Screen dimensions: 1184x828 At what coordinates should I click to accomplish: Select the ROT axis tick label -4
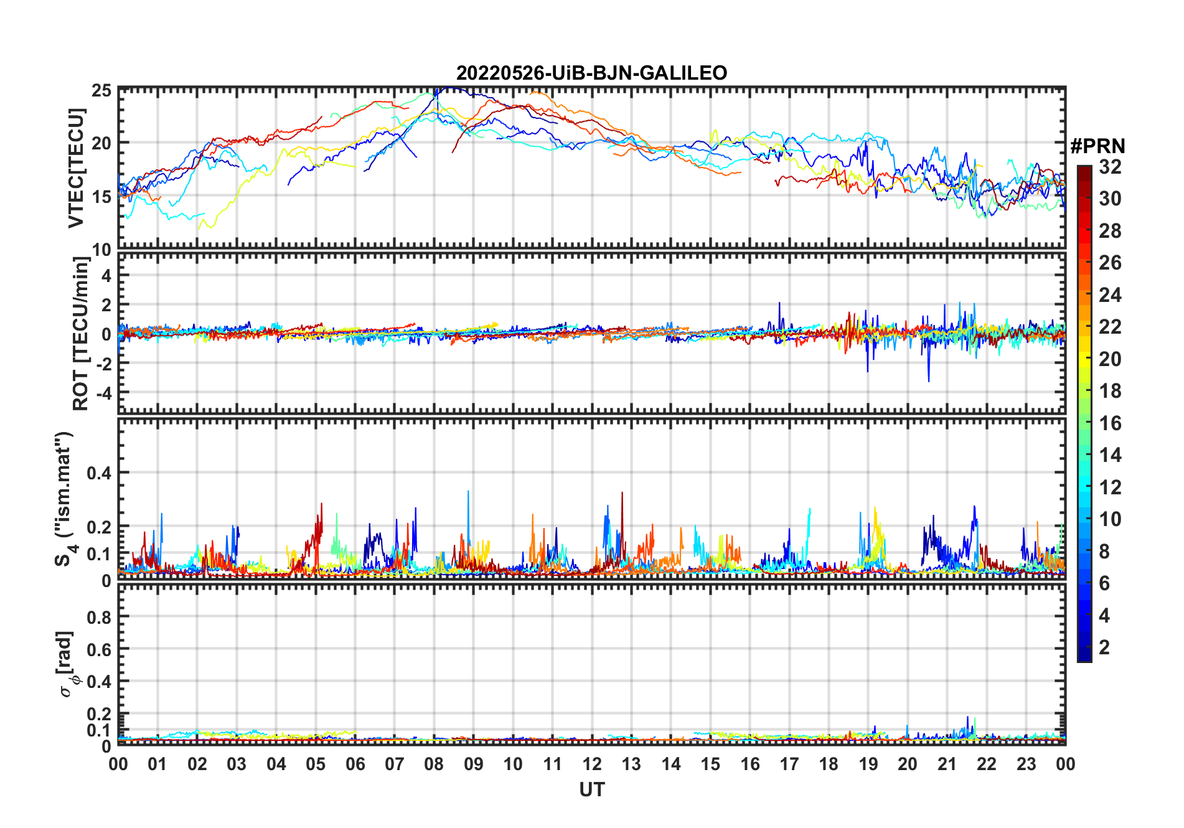103,393
